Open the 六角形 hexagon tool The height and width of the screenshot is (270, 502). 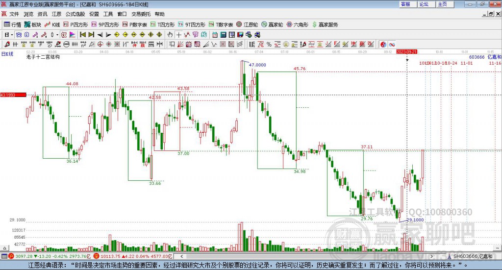click(x=298, y=25)
